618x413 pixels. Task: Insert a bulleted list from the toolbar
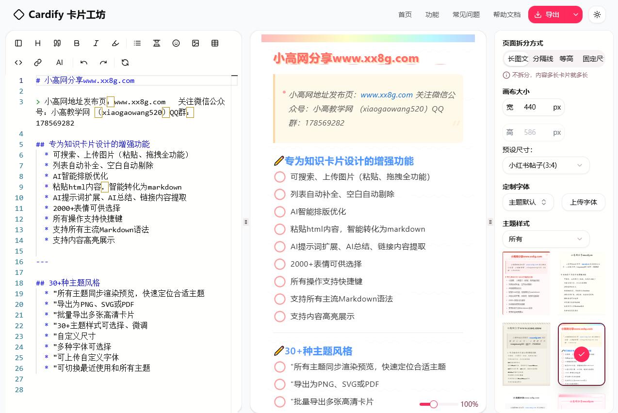(137, 43)
